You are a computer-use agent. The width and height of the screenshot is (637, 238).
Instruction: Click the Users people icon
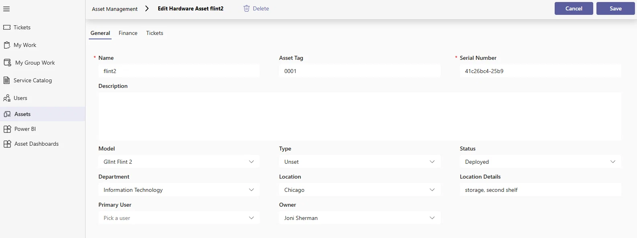pyautogui.click(x=7, y=98)
